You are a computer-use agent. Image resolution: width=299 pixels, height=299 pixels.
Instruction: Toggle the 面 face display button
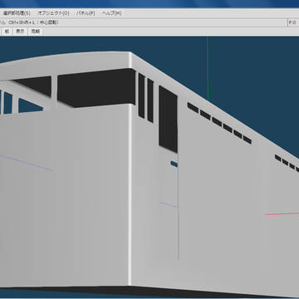coord(7,32)
